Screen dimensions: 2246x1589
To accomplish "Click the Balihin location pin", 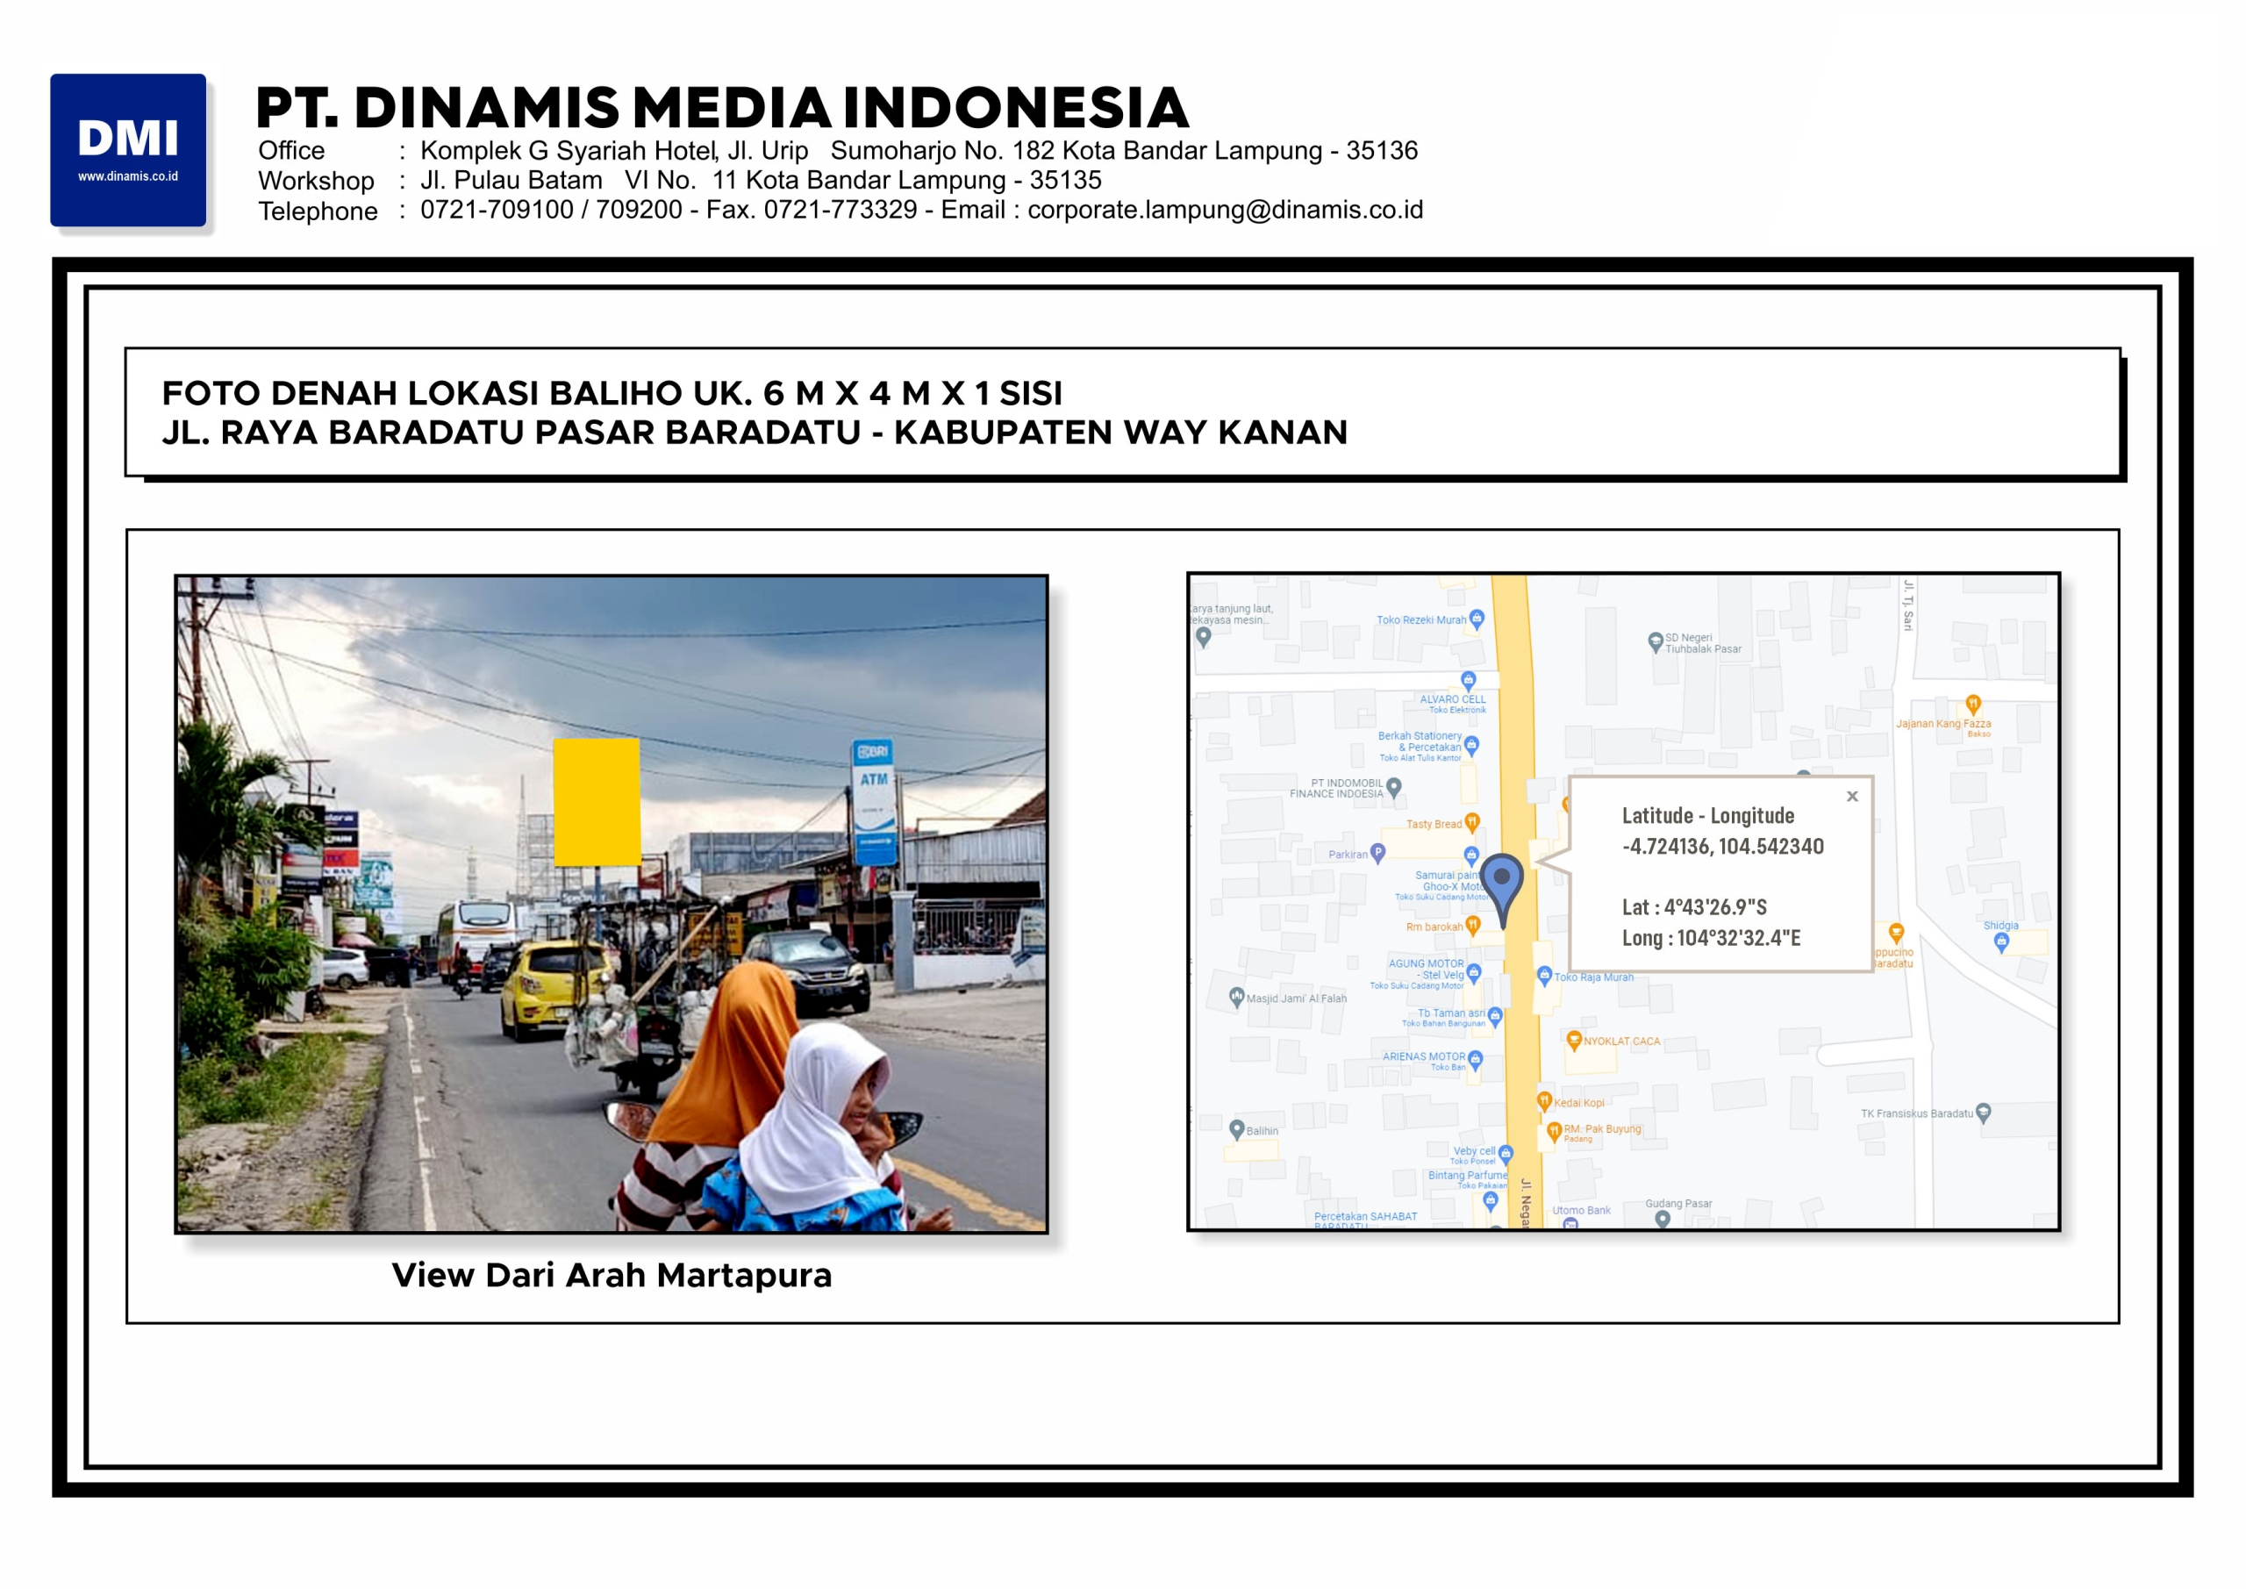I will 1237,1128.
